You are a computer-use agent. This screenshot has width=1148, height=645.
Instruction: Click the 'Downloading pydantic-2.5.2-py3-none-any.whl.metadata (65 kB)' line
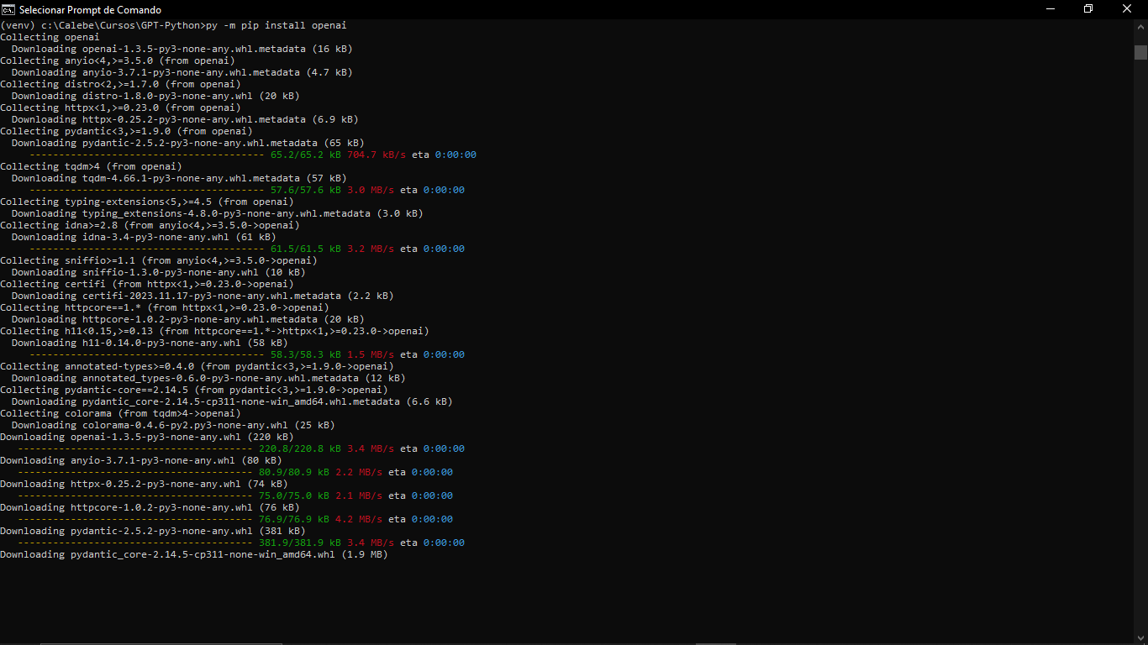coord(187,143)
